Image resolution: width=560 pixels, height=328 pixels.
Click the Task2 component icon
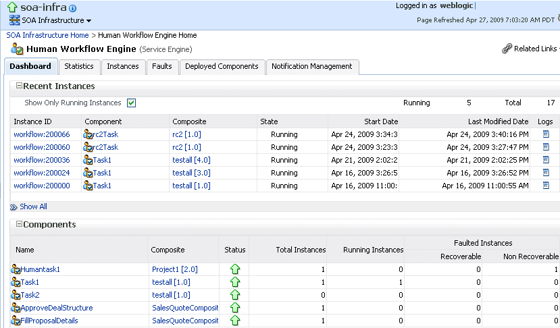coord(16,295)
